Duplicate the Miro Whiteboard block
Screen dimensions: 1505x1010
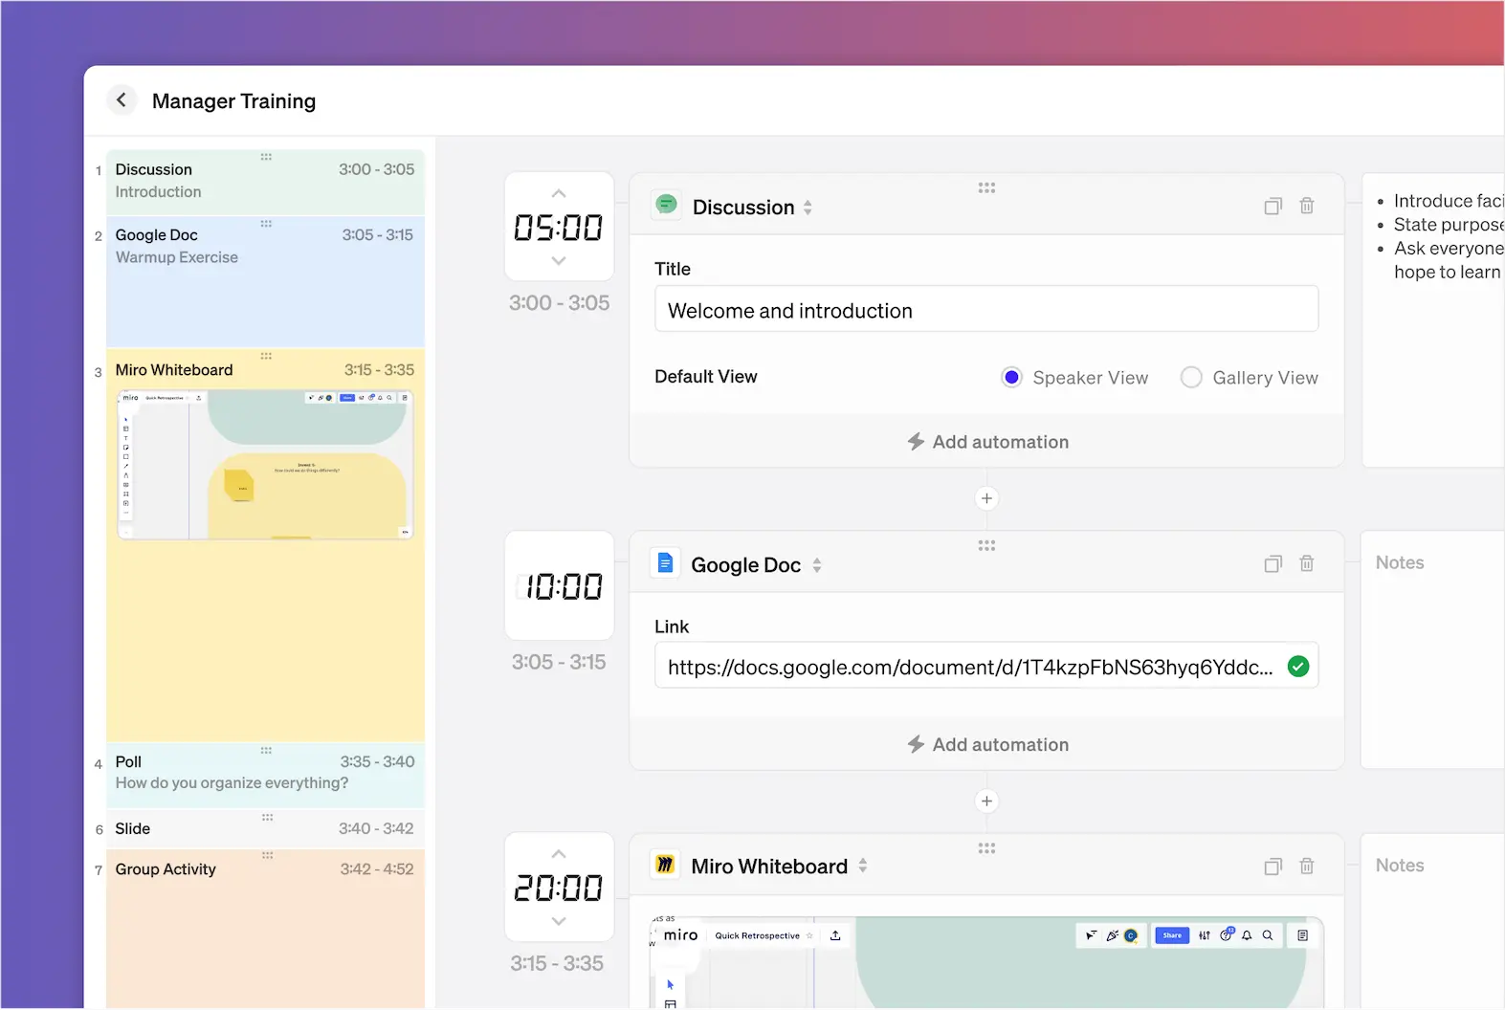[1273, 867]
